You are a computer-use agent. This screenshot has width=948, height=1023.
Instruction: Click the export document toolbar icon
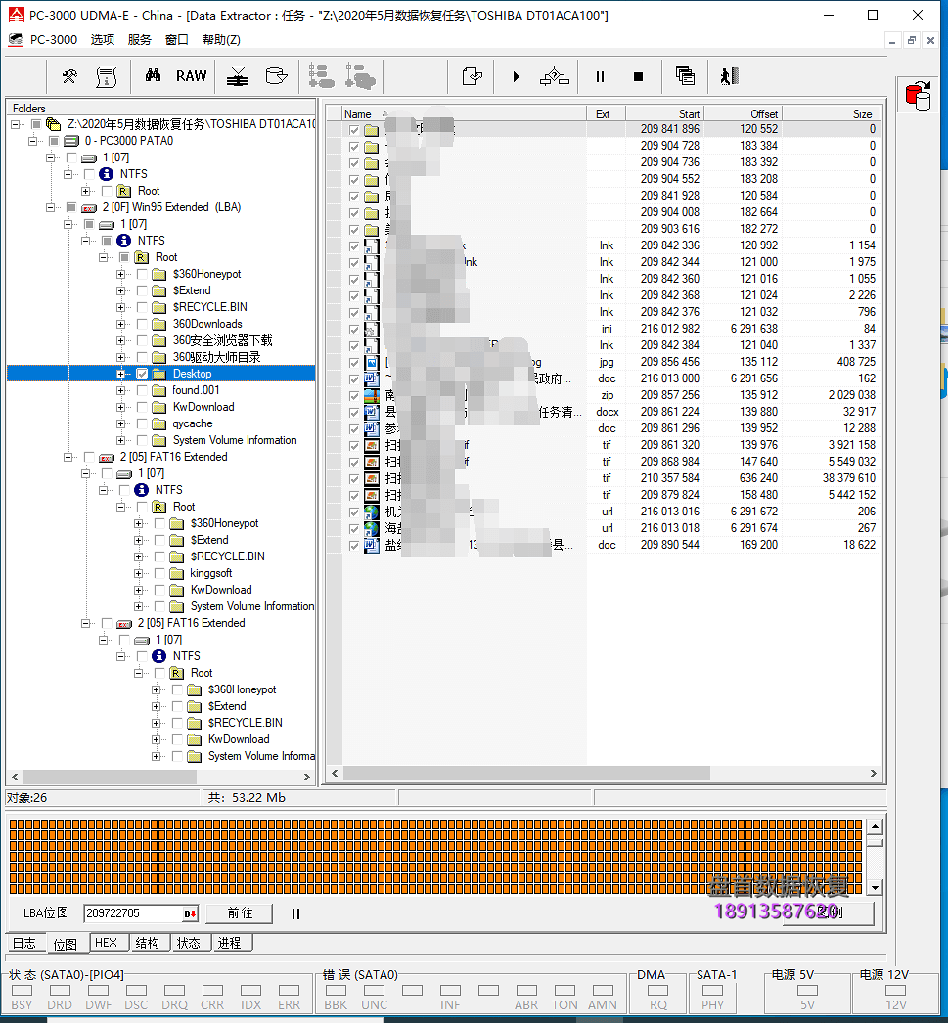tap(472, 77)
